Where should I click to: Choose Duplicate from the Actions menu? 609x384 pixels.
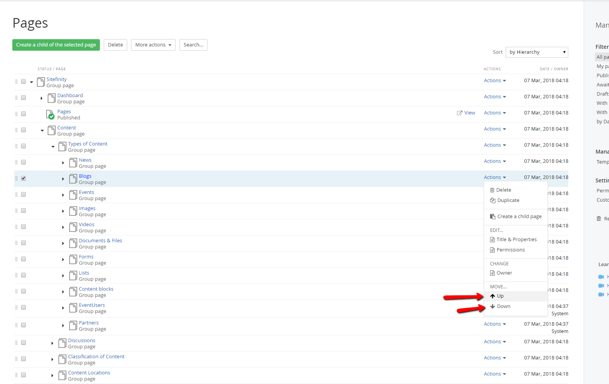point(508,200)
